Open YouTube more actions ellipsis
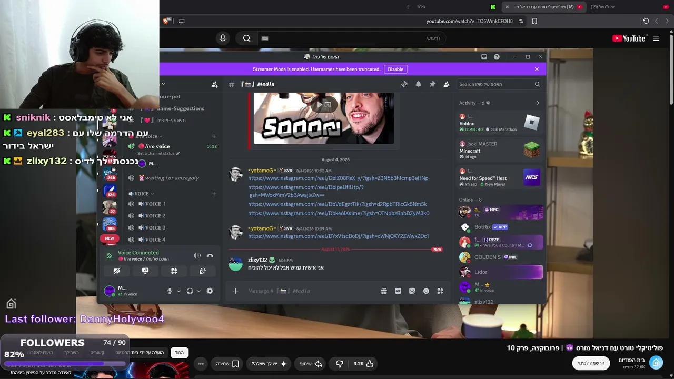674x379 pixels. tap(201, 364)
